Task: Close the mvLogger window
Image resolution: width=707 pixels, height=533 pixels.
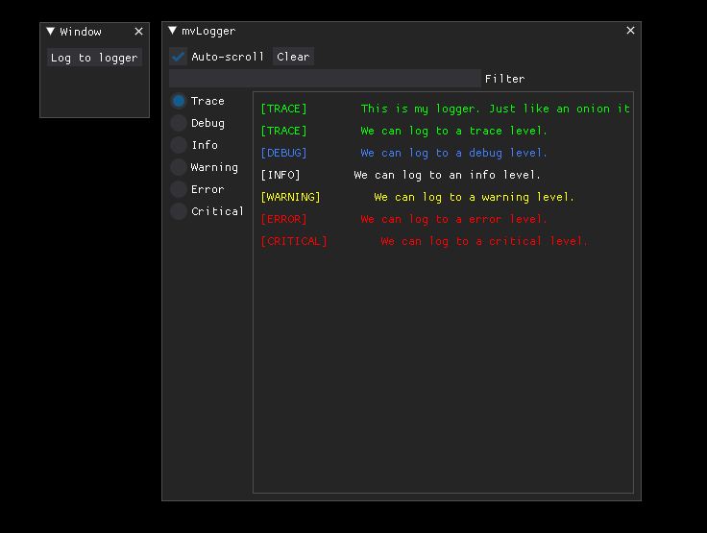Action: (x=630, y=30)
